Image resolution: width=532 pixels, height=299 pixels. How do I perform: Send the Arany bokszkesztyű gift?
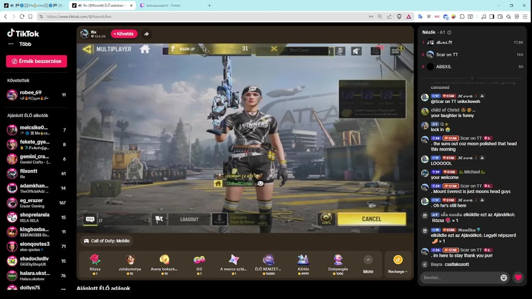pyautogui.click(x=164, y=265)
